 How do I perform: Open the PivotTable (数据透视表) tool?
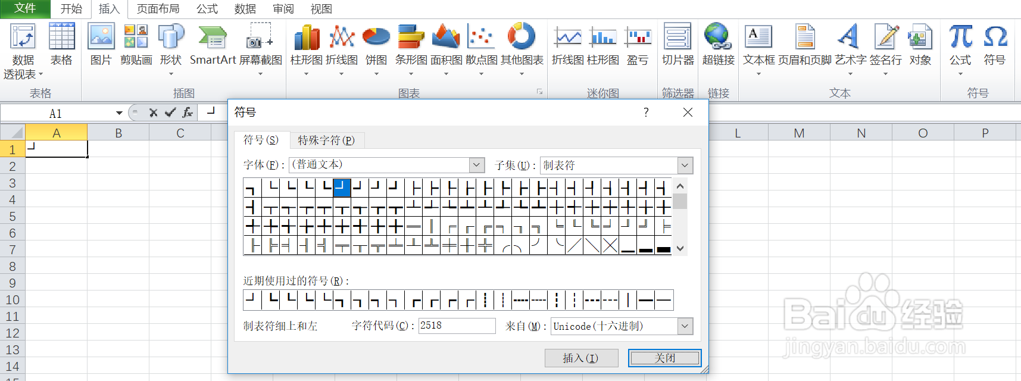click(x=23, y=51)
